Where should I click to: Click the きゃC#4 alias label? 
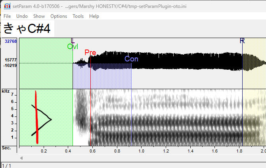[x=27, y=29]
